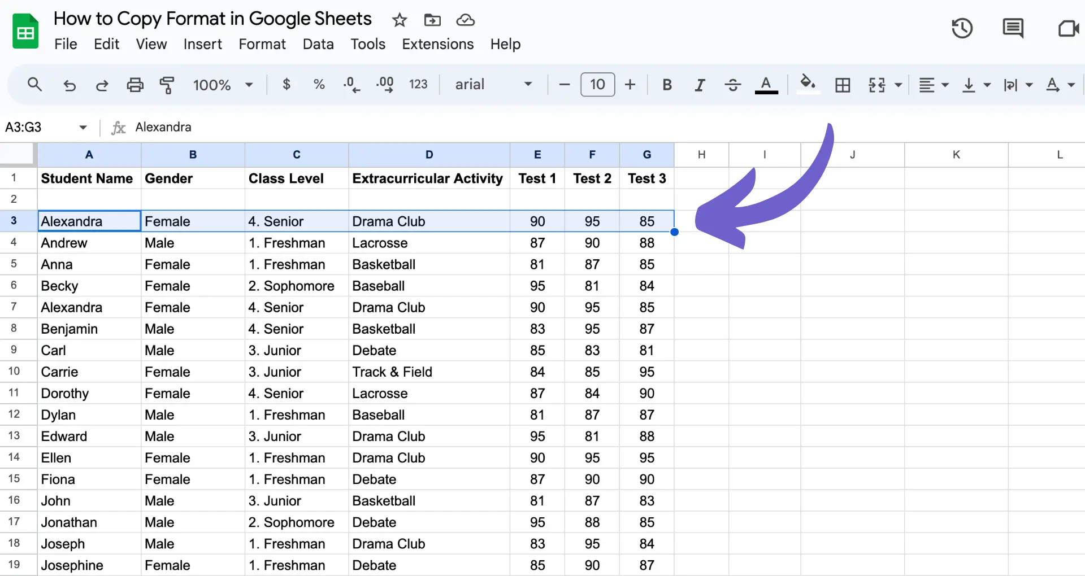Expand text rotation dropdown arrow
1085x576 pixels.
1071,85
